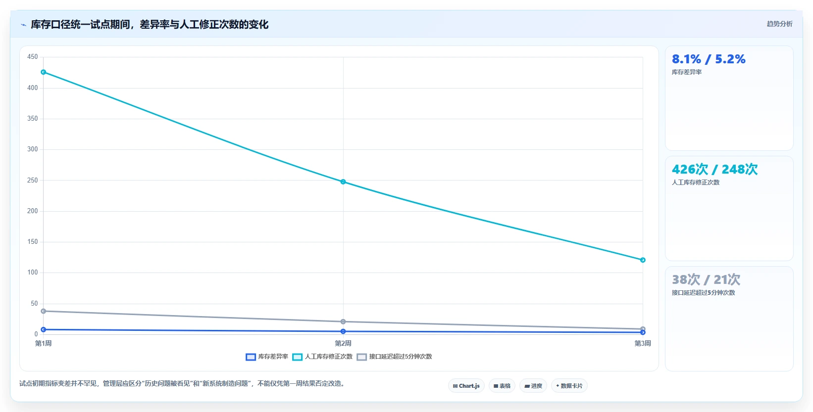Click the 数据卡片 tag
The image size is (813, 412).
click(569, 386)
